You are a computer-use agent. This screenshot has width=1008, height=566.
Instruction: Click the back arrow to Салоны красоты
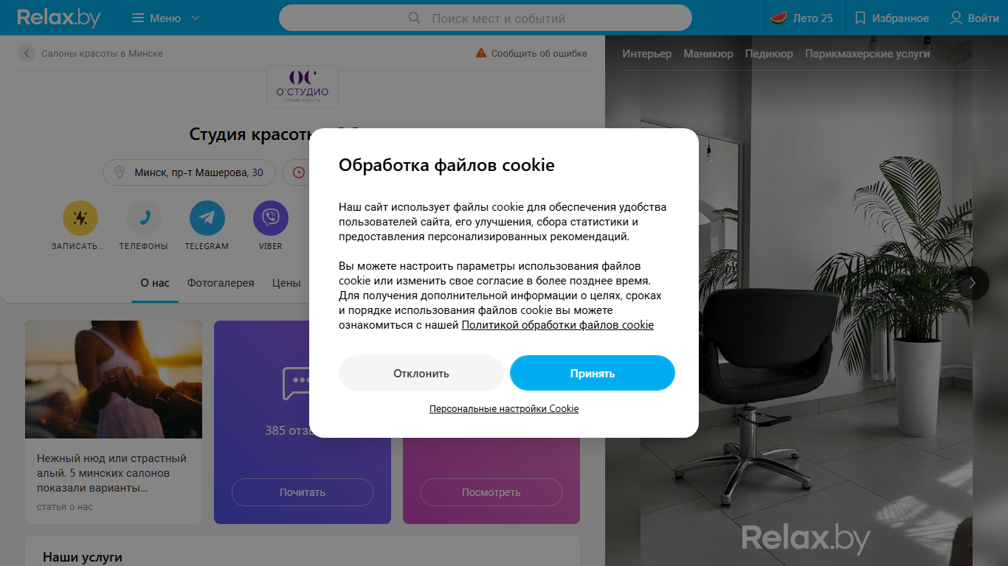pos(27,53)
